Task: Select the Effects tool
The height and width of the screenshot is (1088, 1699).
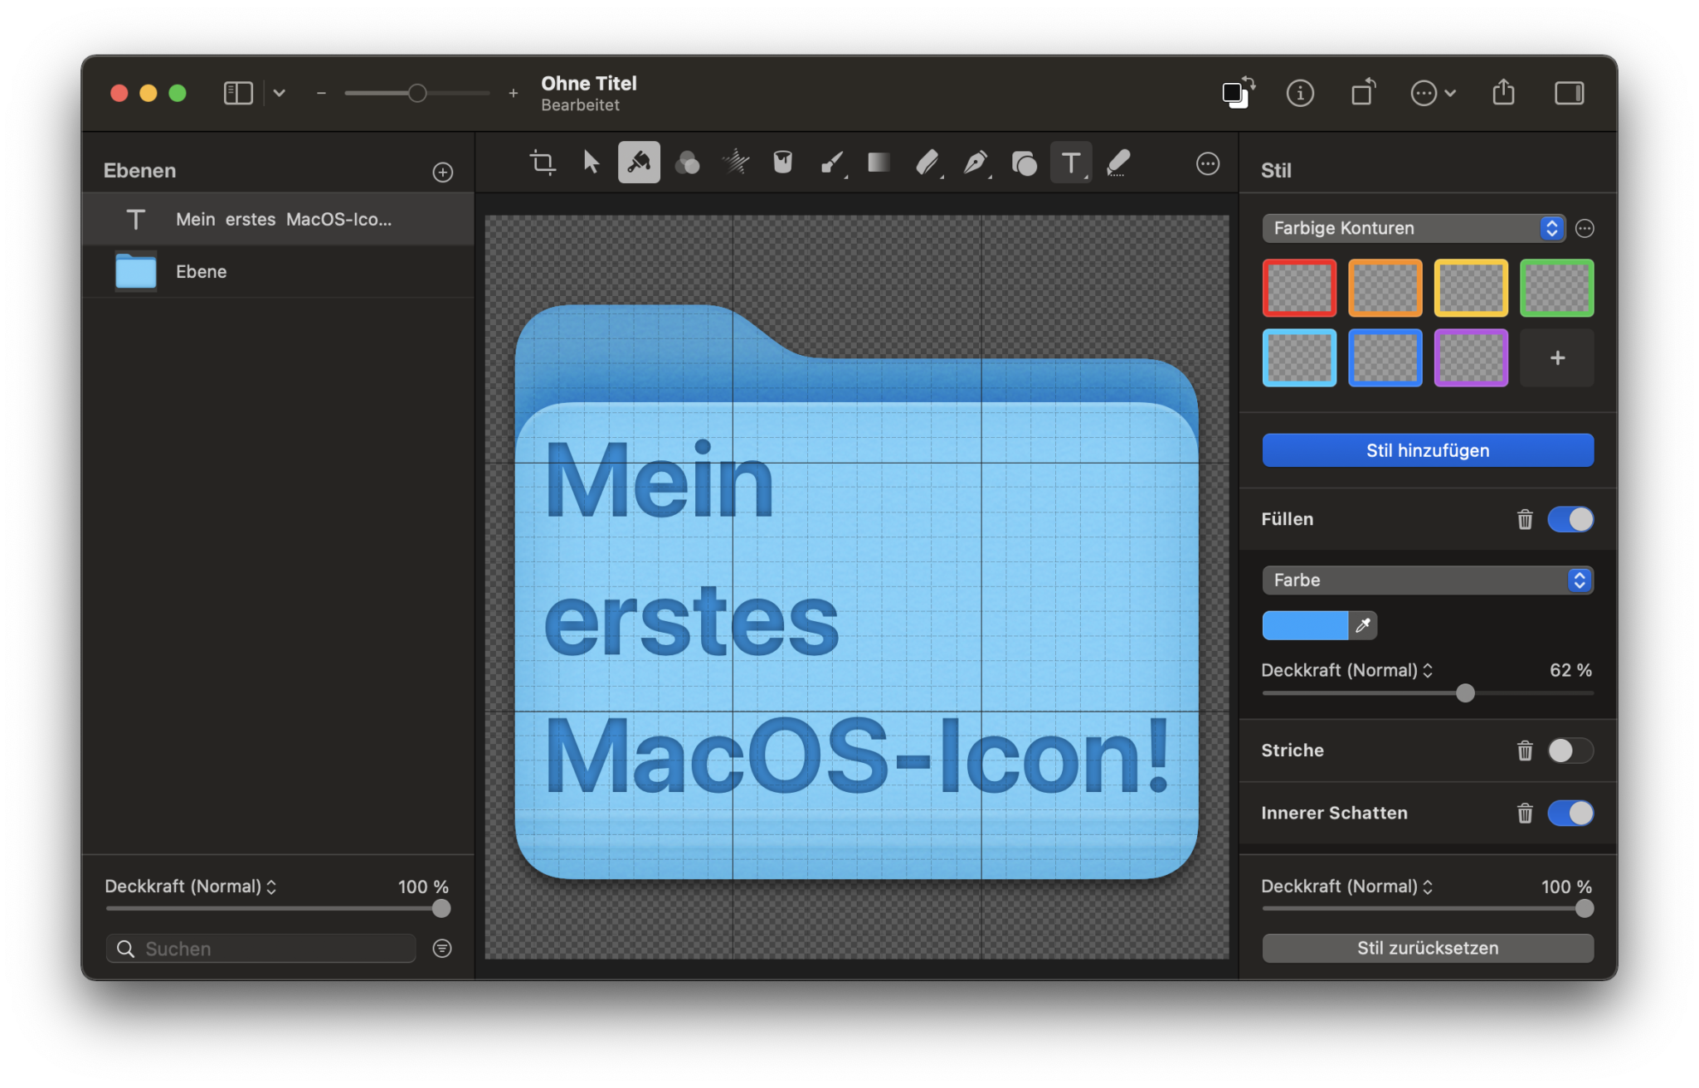Action: click(735, 163)
